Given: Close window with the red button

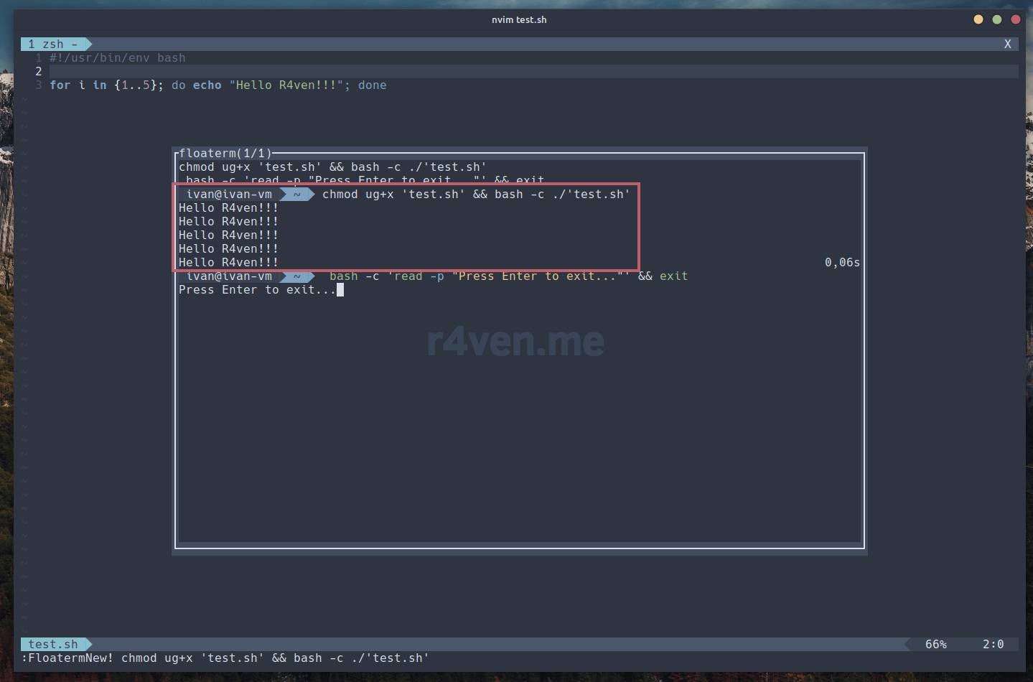Looking at the screenshot, I should coord(1015,19).
